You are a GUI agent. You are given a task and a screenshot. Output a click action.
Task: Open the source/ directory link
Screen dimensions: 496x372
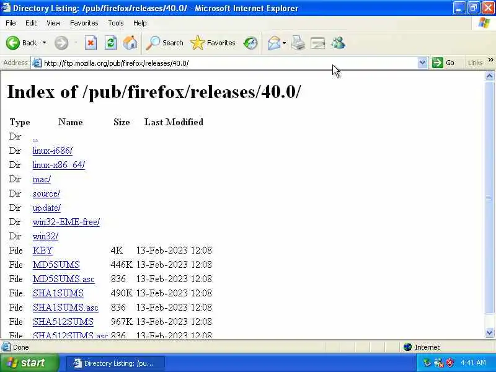click(x=46, y=193)
